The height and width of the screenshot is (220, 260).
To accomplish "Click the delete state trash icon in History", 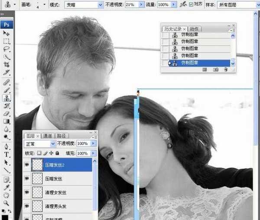I will [225, 69].
